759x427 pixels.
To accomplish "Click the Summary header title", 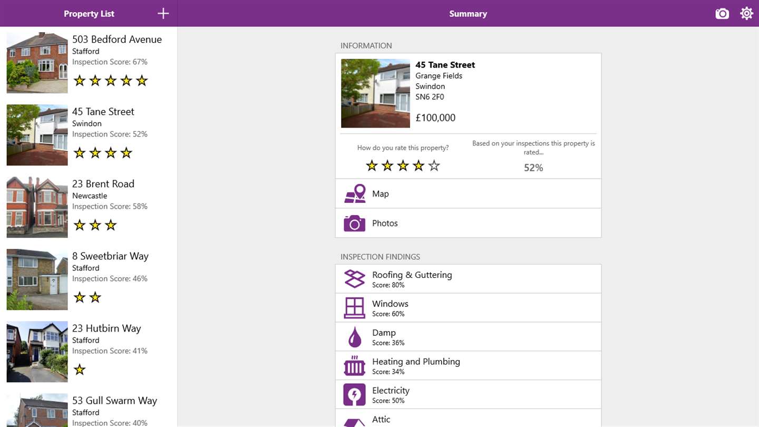I will [468, 14].
